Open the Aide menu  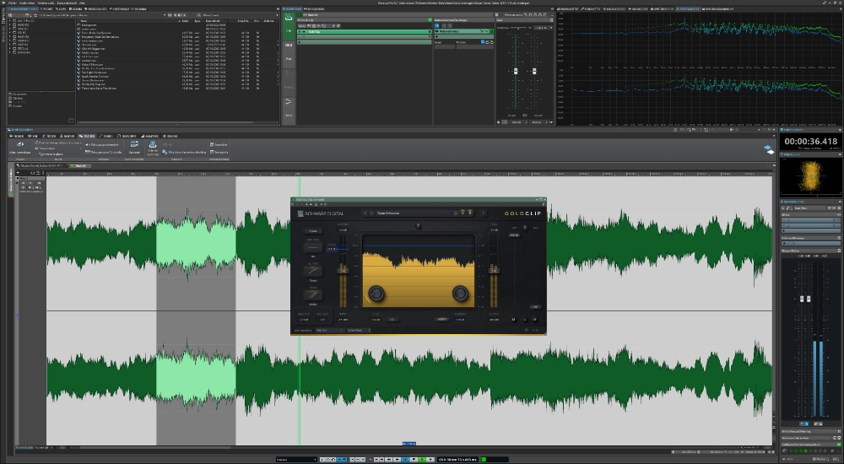pyautogui.click(x=83, y=3)
